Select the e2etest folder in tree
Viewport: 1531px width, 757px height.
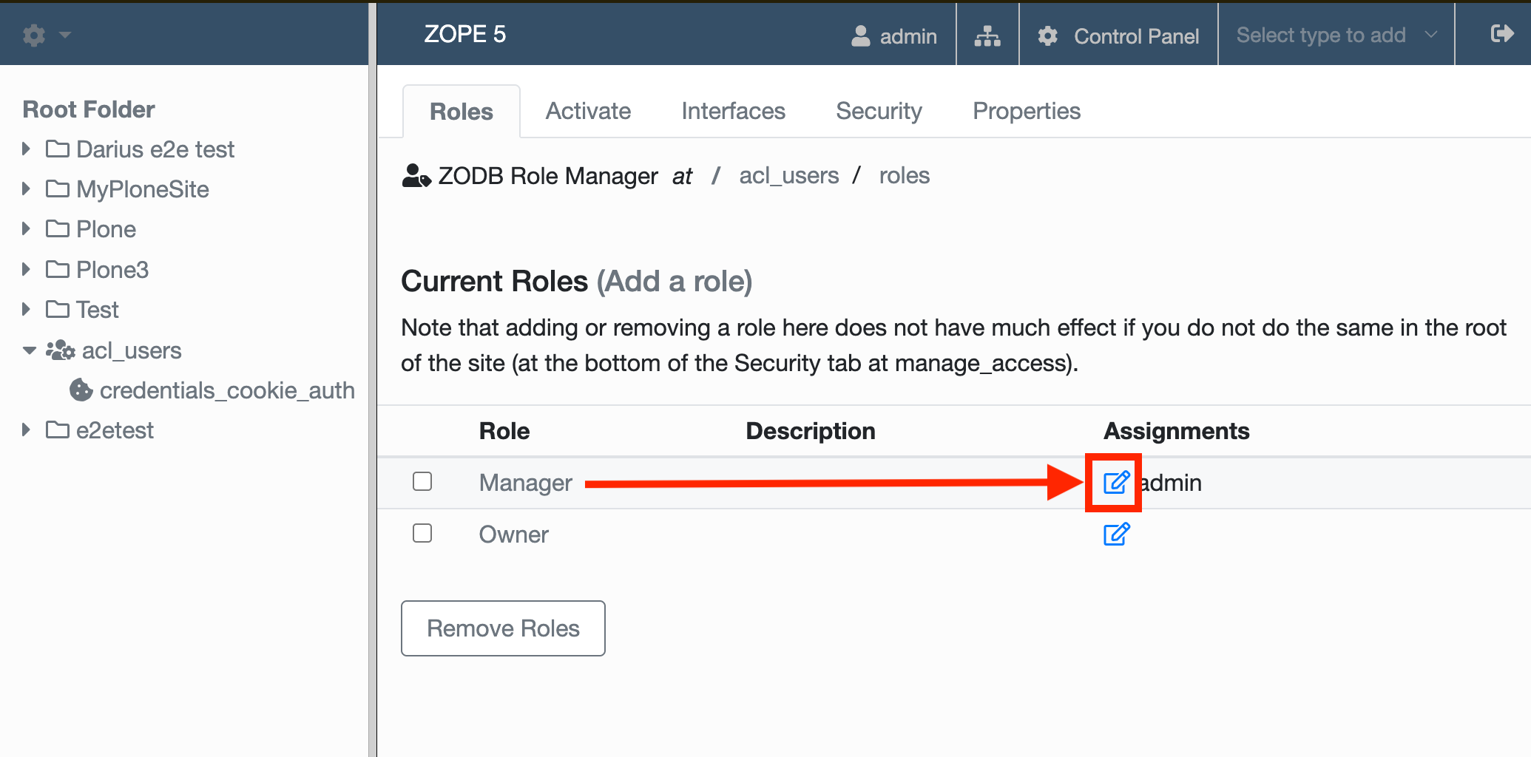coord(115,430)
